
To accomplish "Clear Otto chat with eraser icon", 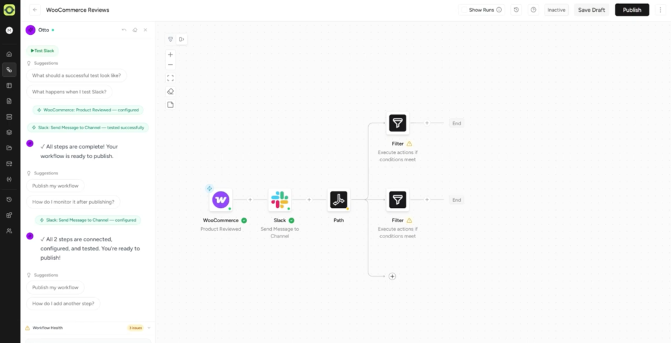I will pos(135,30).
